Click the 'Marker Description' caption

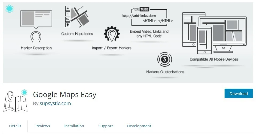click(x=36, y=48)
